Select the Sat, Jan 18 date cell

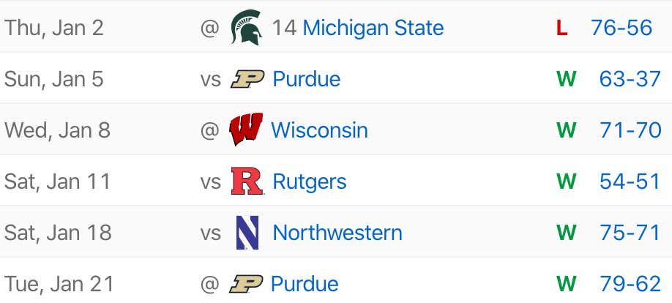pyautogui.click(x=58, y=233)
